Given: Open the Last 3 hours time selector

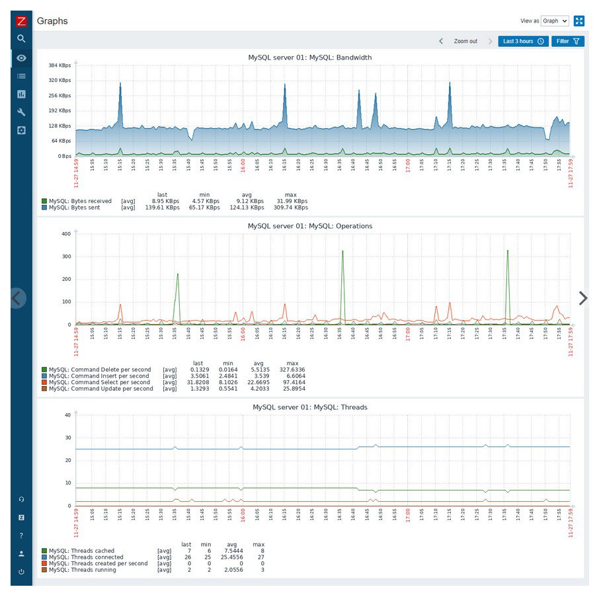Looking at the screenshot, I should click(x=524, y=41).
